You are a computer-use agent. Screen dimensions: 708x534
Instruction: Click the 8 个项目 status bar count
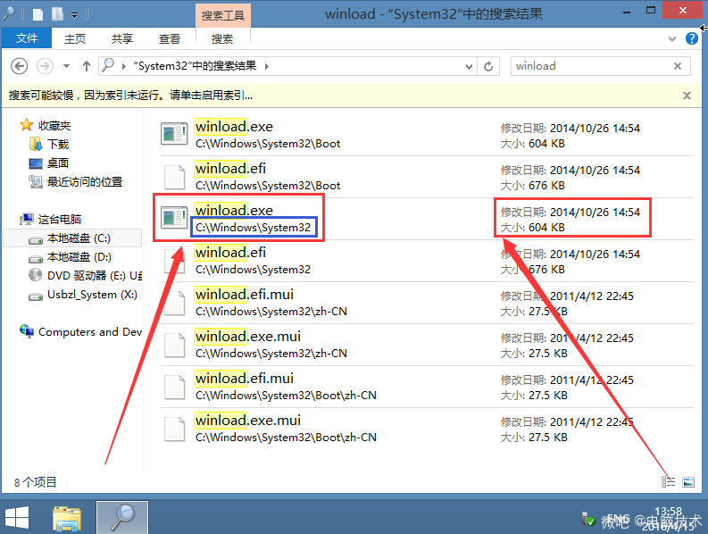tap(35, 482)
